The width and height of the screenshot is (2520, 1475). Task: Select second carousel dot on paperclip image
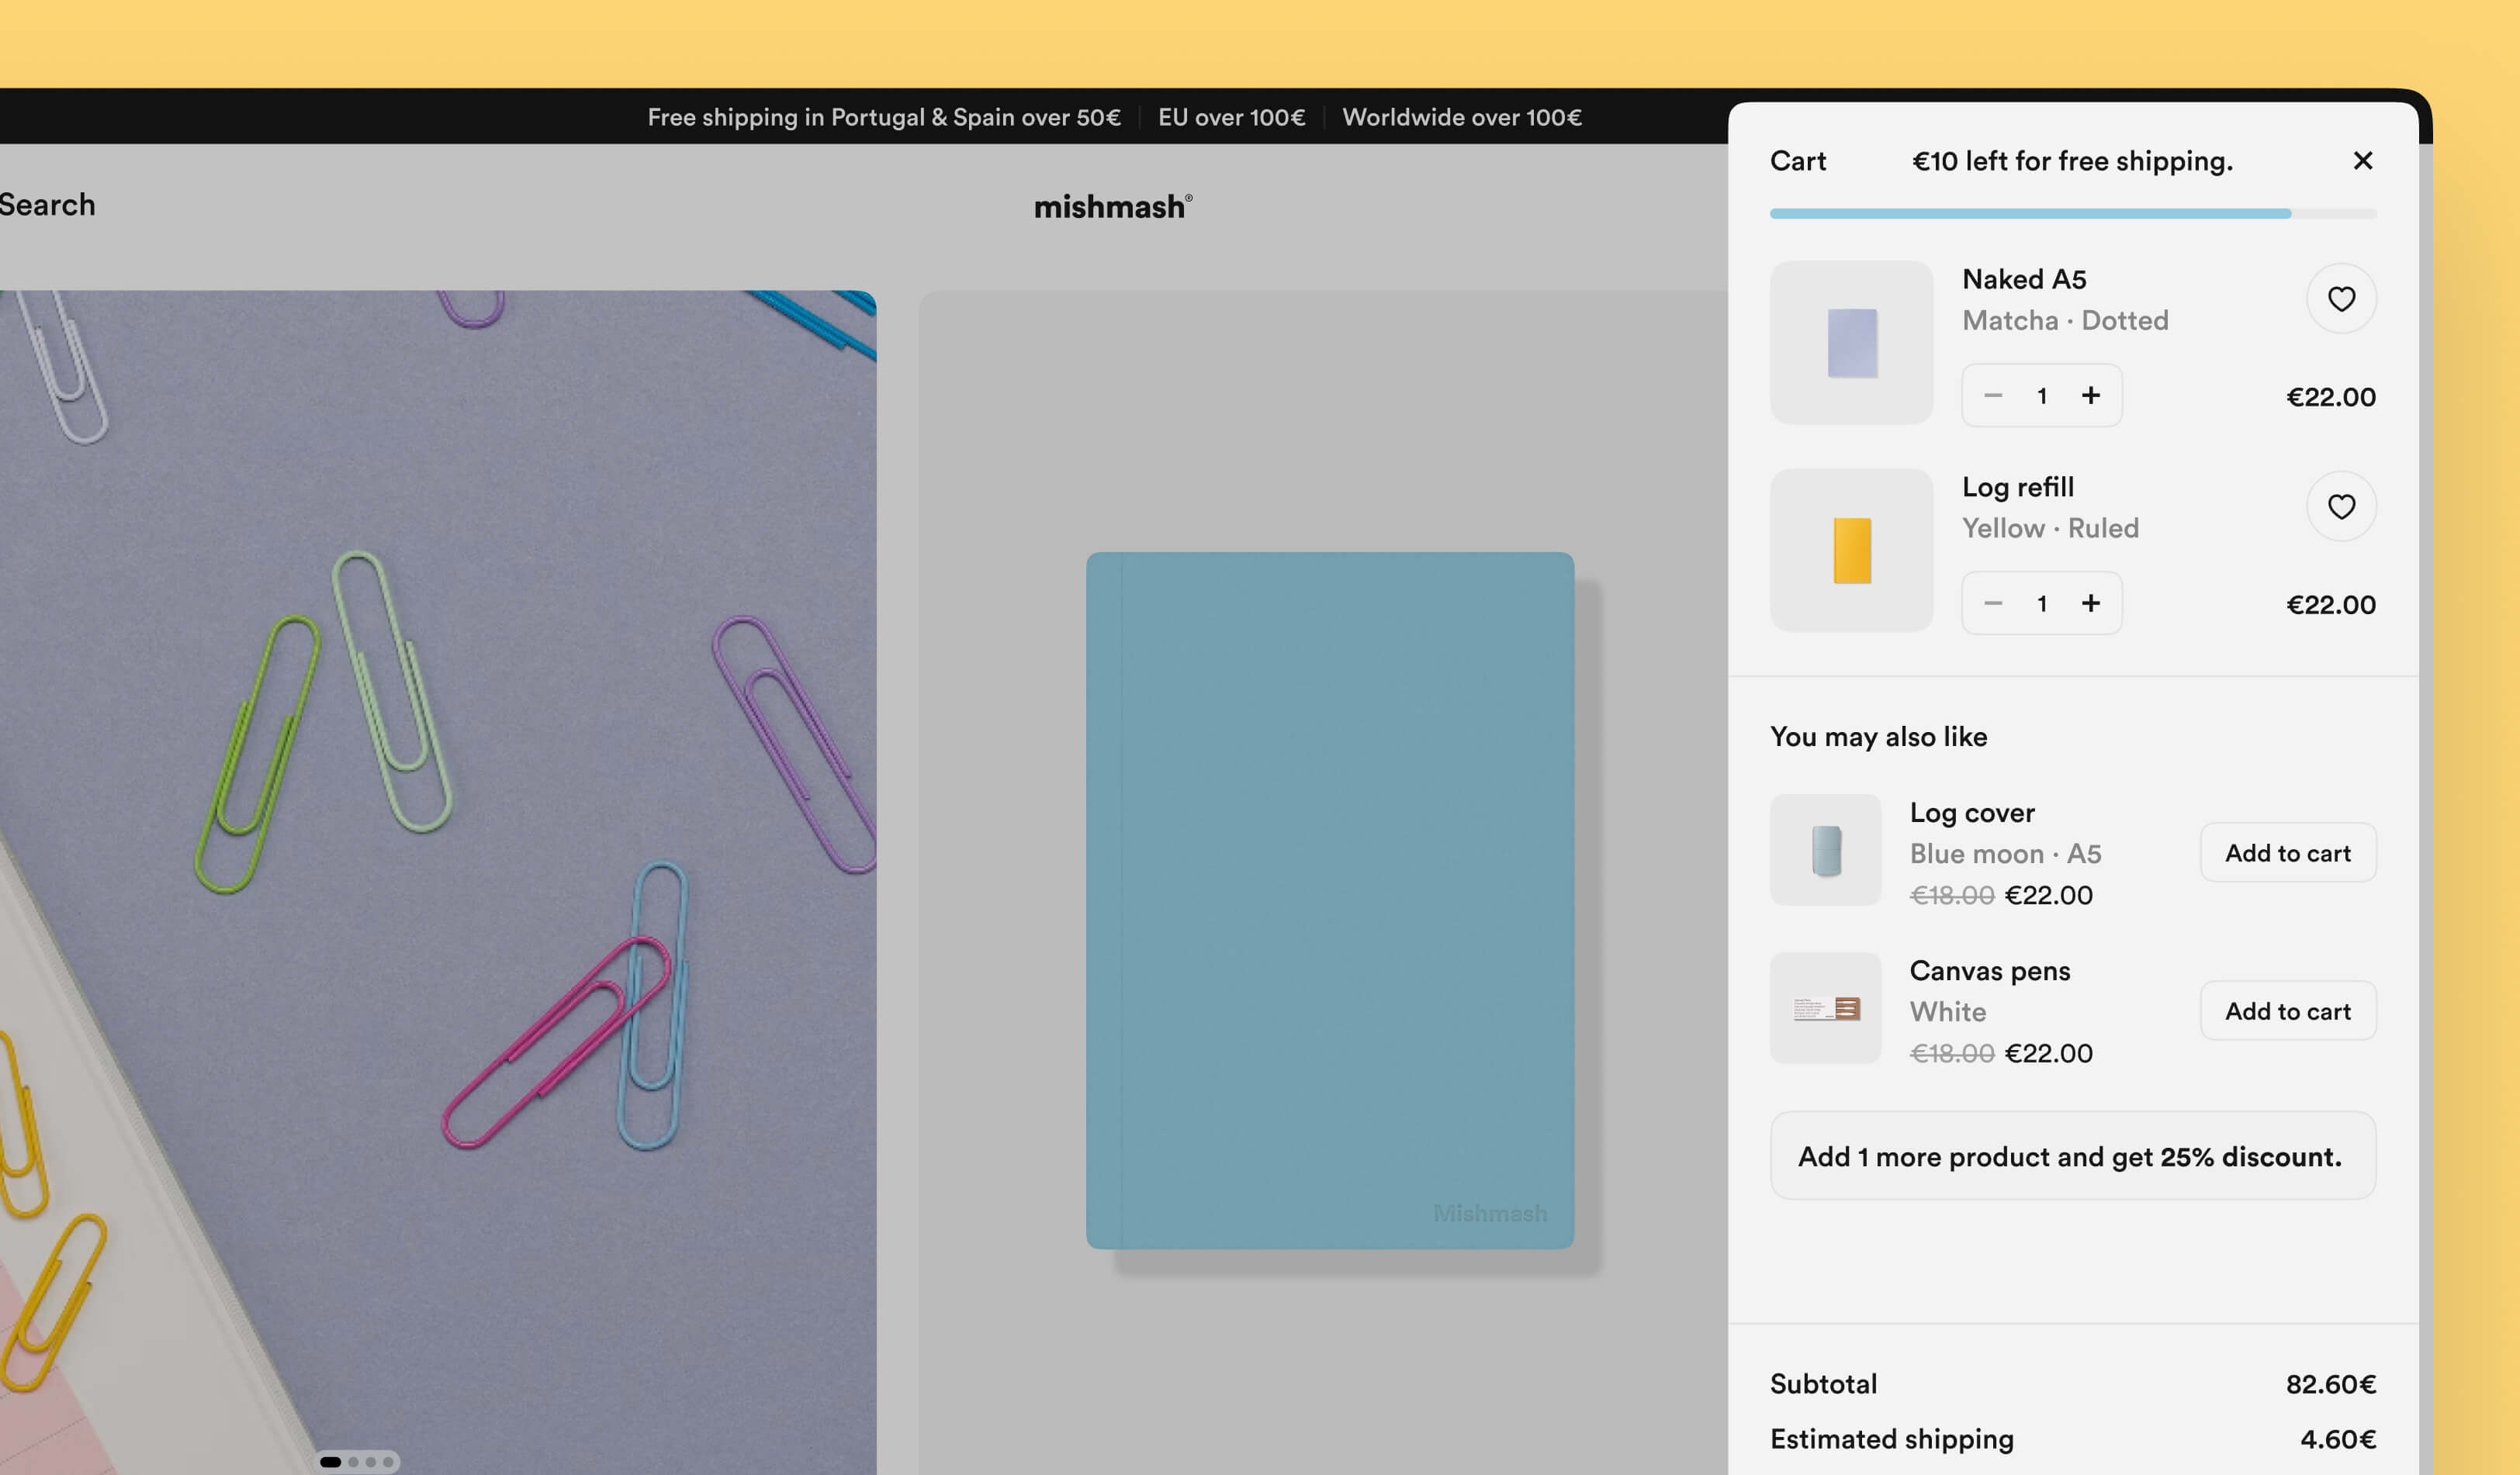pyautogui.click(x=353, y=1462)
